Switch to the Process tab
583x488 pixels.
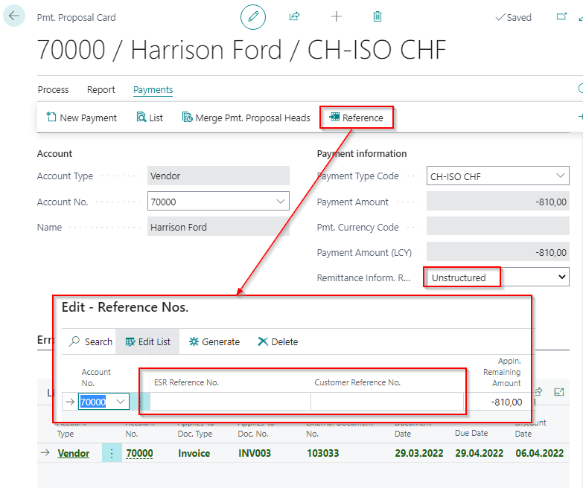click(53, 90)
